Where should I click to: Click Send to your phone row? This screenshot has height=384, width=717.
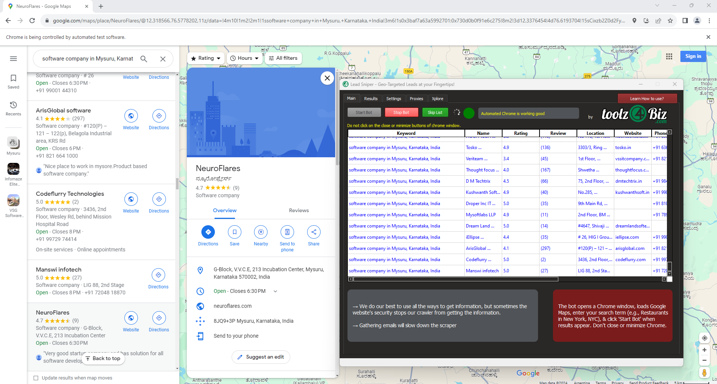tap(261, 336)
